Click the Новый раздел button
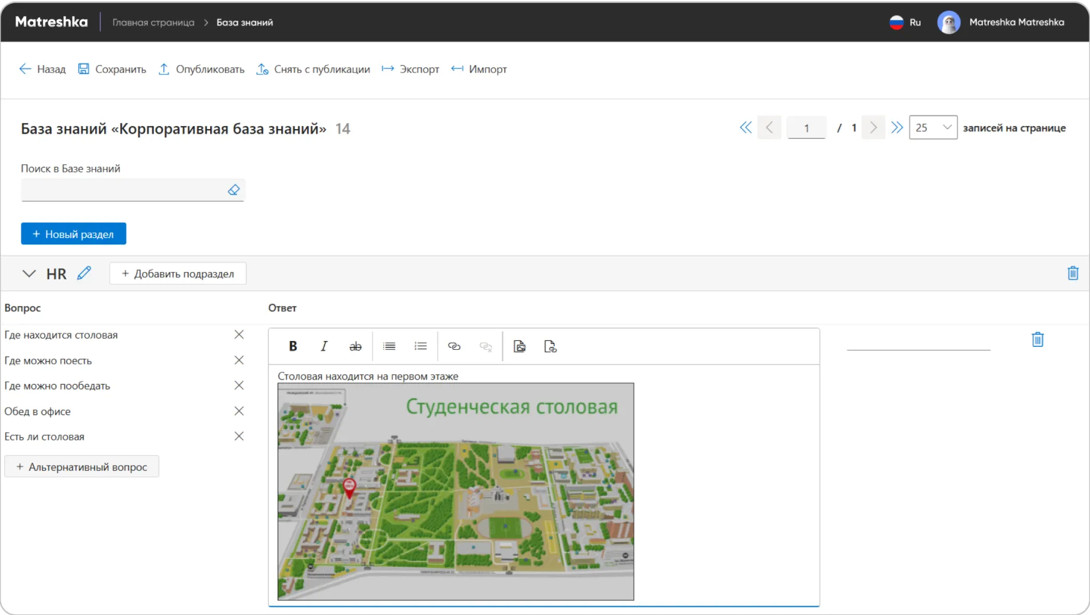The width and height of the screenshot is (1090, 615). pos(73,234)
